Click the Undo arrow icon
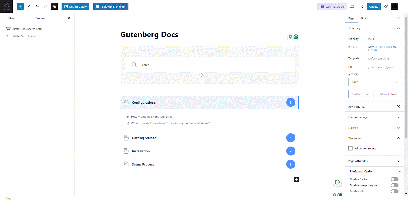The image size is (408, 201). 37,6
